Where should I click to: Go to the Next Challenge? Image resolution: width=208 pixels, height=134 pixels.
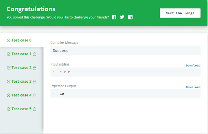click(180, 13)
